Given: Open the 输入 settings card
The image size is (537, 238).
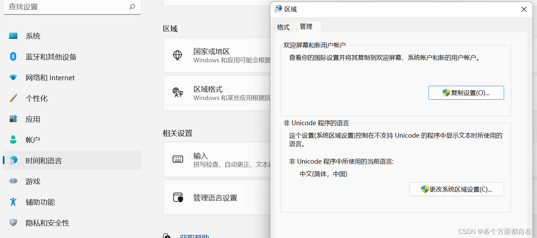Looking at the screenshot, I should (x=217, y=159).
